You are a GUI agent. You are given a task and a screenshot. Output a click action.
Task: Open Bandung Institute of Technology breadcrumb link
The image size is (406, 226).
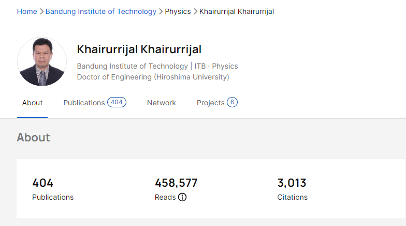(101, 11)
